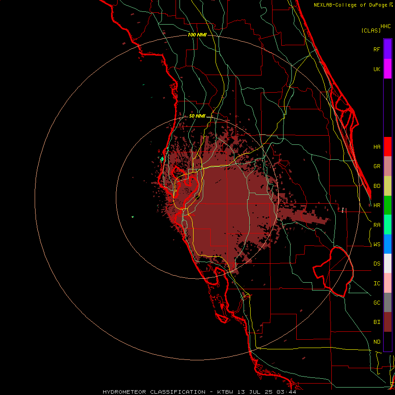395x395 pixels.
Task: Click the HHC product code label
Action: (385, 26)
